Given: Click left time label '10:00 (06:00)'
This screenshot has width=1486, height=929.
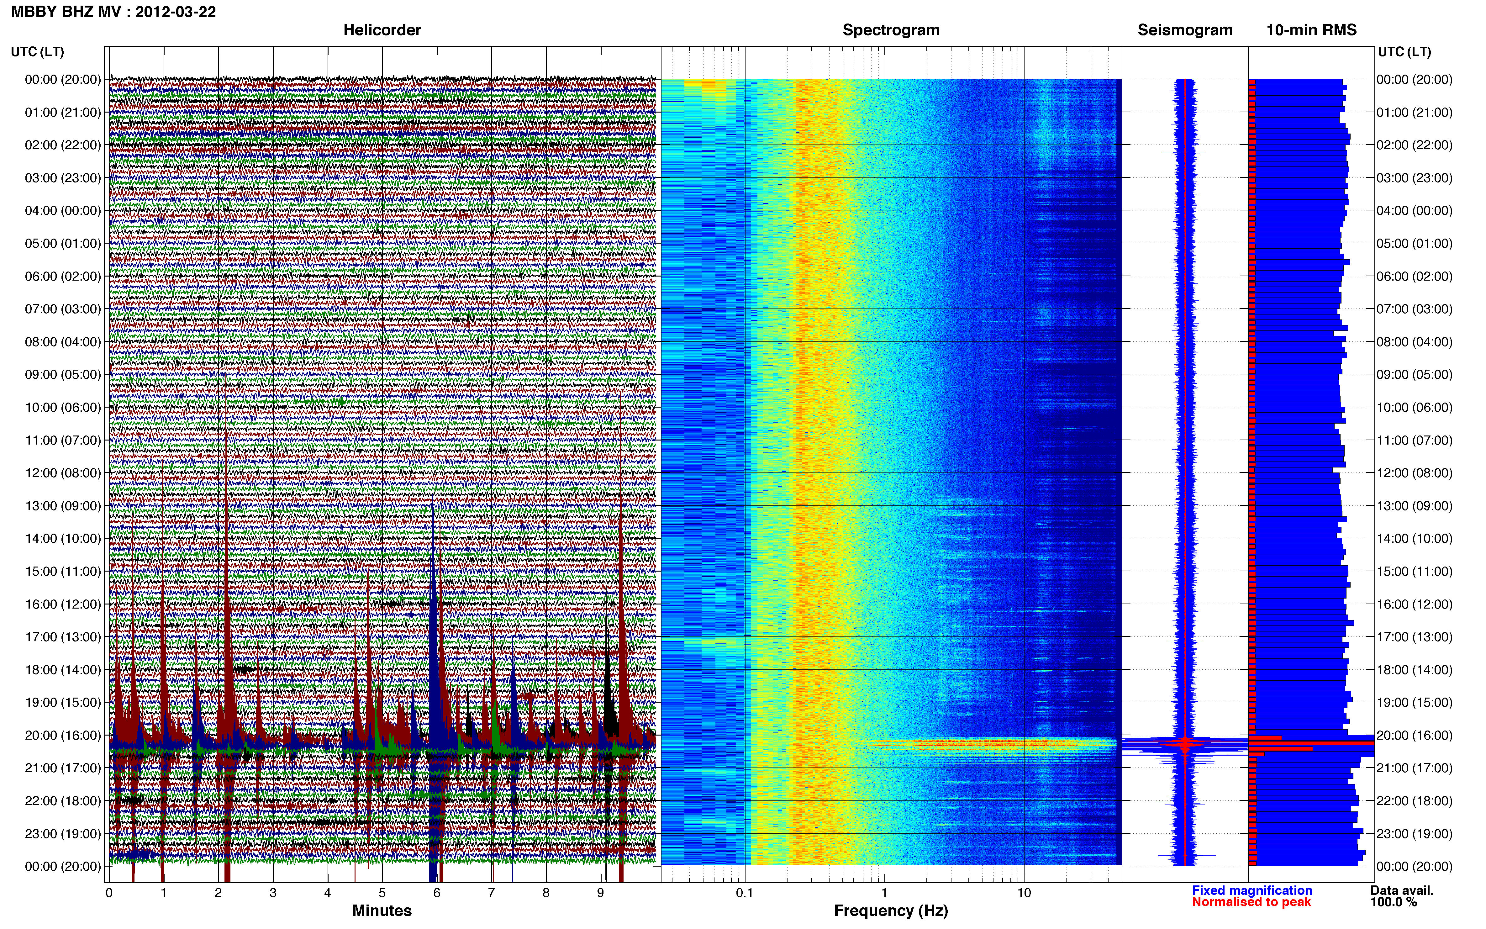Looking at the screenshot, I should point(63,407).
